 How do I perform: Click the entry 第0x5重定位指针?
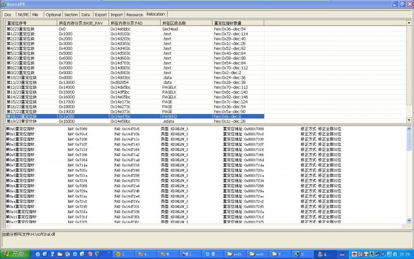click(21, 154)
